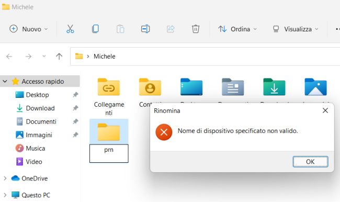Viewport: 340px width, 202px height.
Task: Open the Ordina sort dropdown
Action: point(237,29)
